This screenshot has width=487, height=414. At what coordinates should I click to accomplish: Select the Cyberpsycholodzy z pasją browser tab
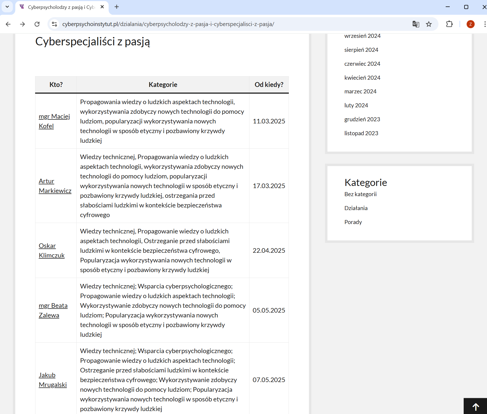click(62, 7)
